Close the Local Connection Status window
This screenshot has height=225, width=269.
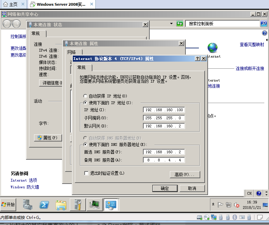(145, 25)
